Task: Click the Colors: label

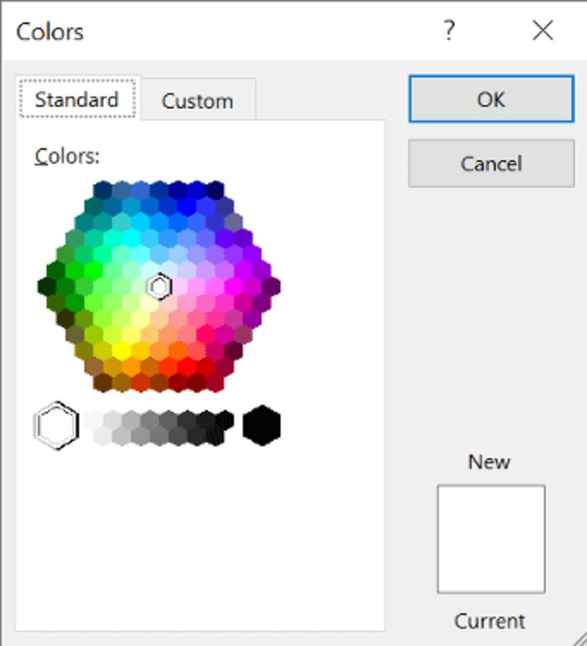Action: point(67,156)
